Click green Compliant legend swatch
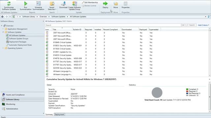 187,89
